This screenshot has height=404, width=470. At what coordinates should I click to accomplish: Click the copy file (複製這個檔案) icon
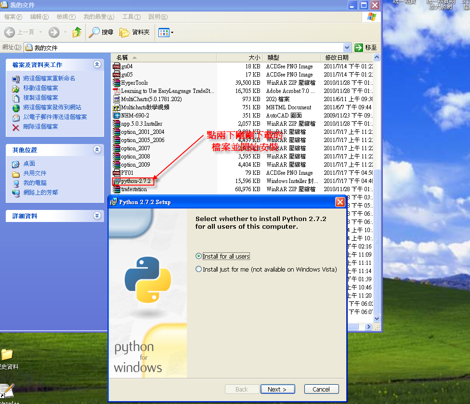[x=16, y=98]
